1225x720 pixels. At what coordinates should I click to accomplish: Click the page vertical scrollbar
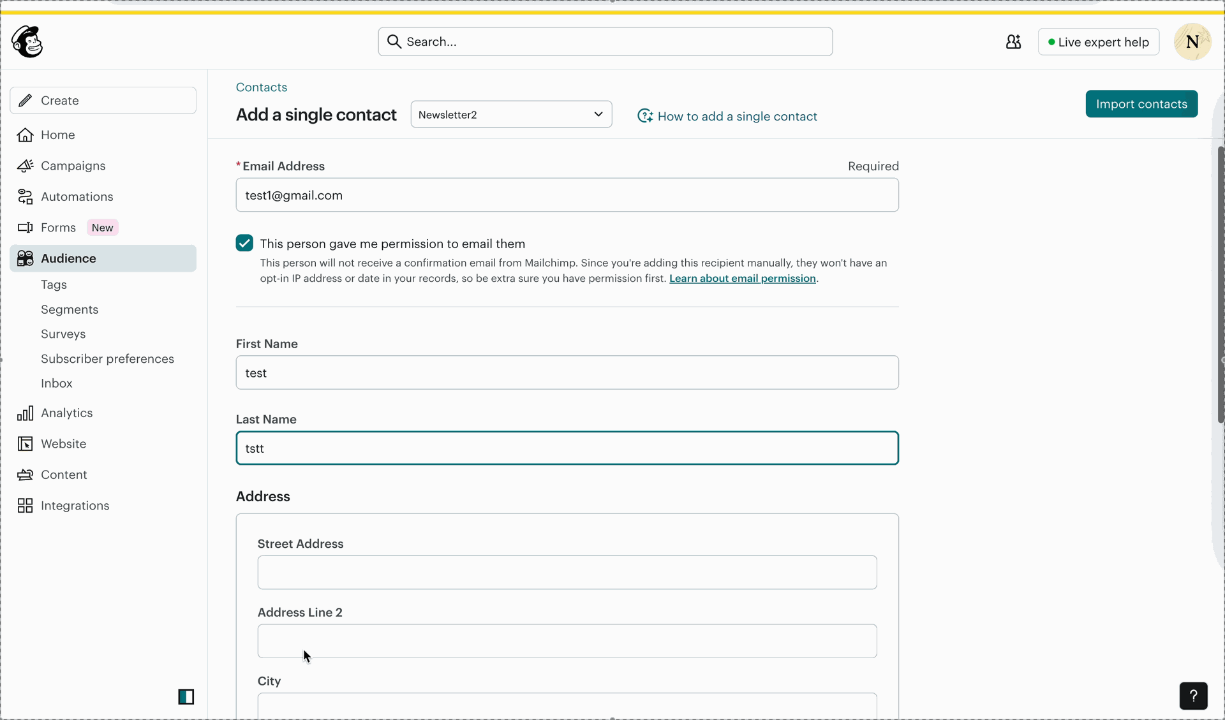[x=1221, y=285]
